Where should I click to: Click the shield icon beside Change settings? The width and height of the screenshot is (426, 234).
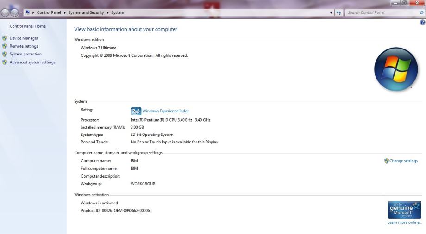[x=386, y=161]
